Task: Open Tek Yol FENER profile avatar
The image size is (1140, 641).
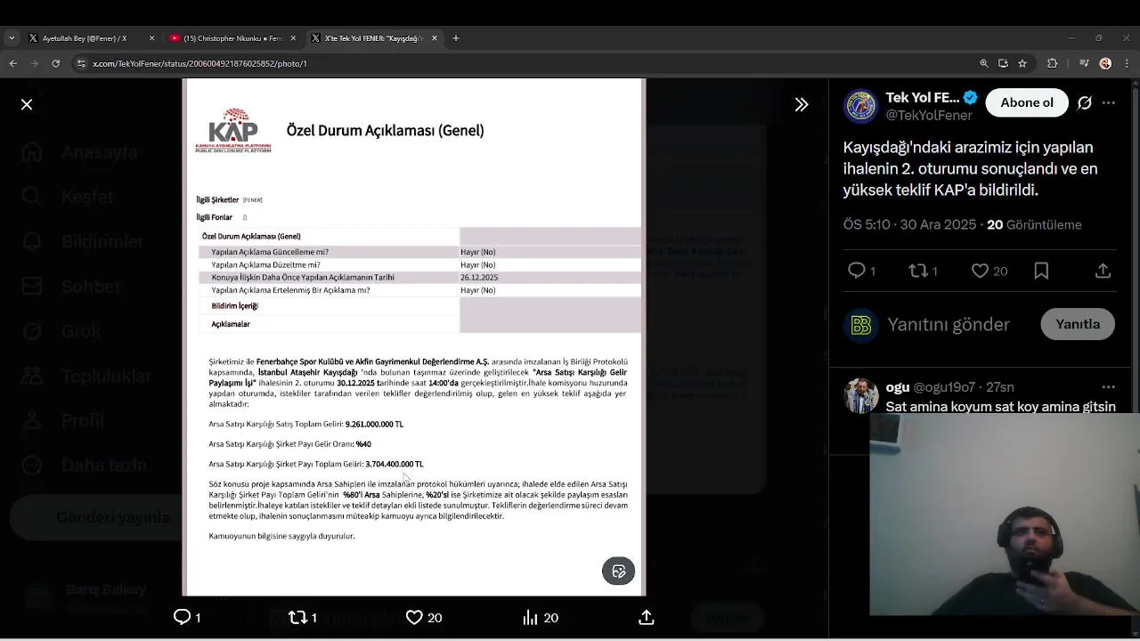Action: (x=860, y=106)
